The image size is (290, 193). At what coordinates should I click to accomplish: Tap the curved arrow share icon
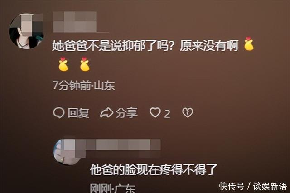(106, 113)
